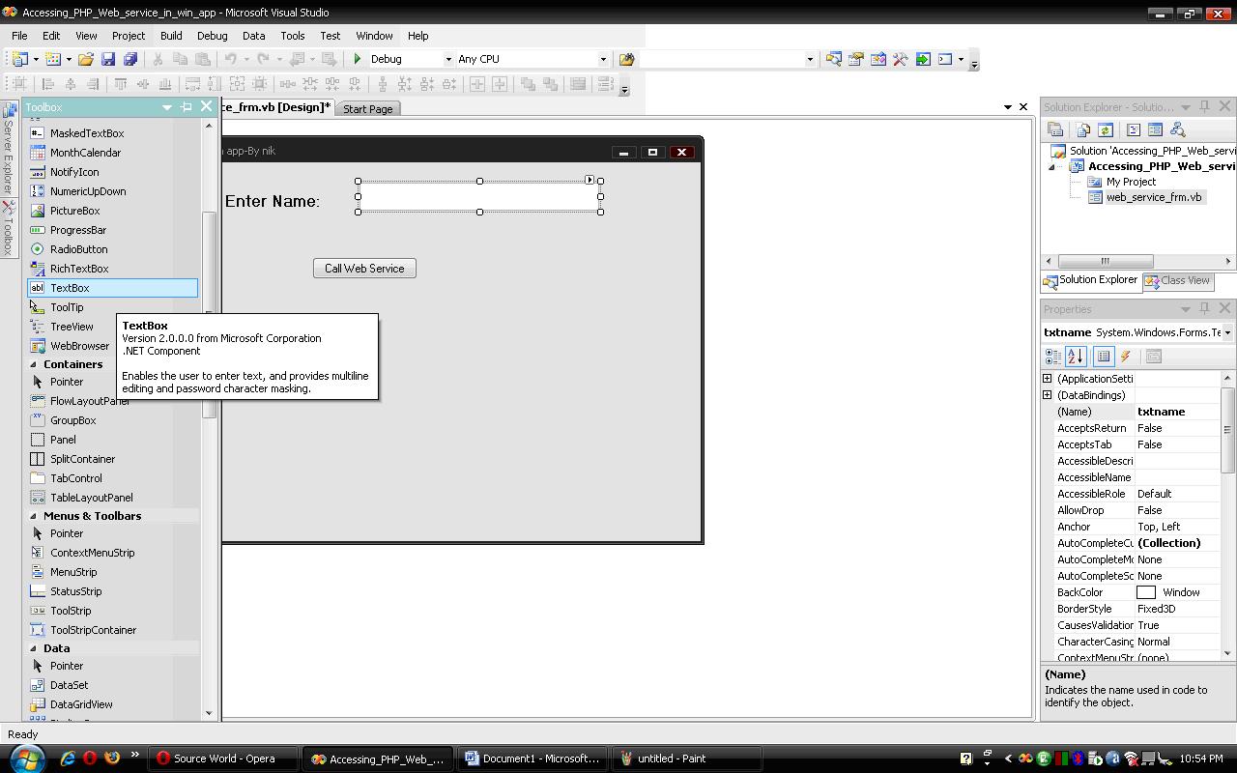Image resolution: width=1237 pixels, height=773 pixels.
Task: Open the Properties Window toolbar icon
Action: click(x=855, y=59)
